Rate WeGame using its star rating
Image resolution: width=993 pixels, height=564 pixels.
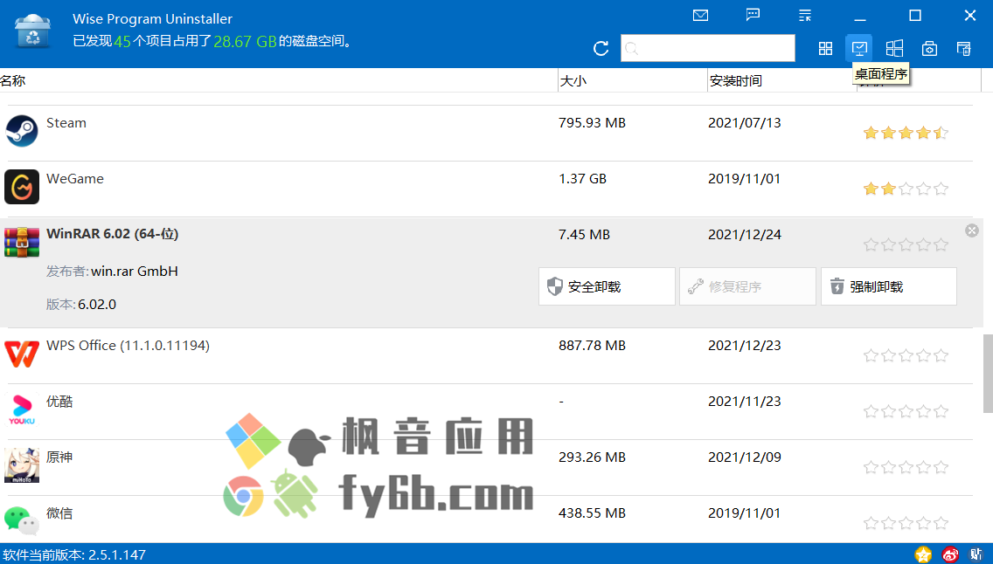[x=906, y=189]
